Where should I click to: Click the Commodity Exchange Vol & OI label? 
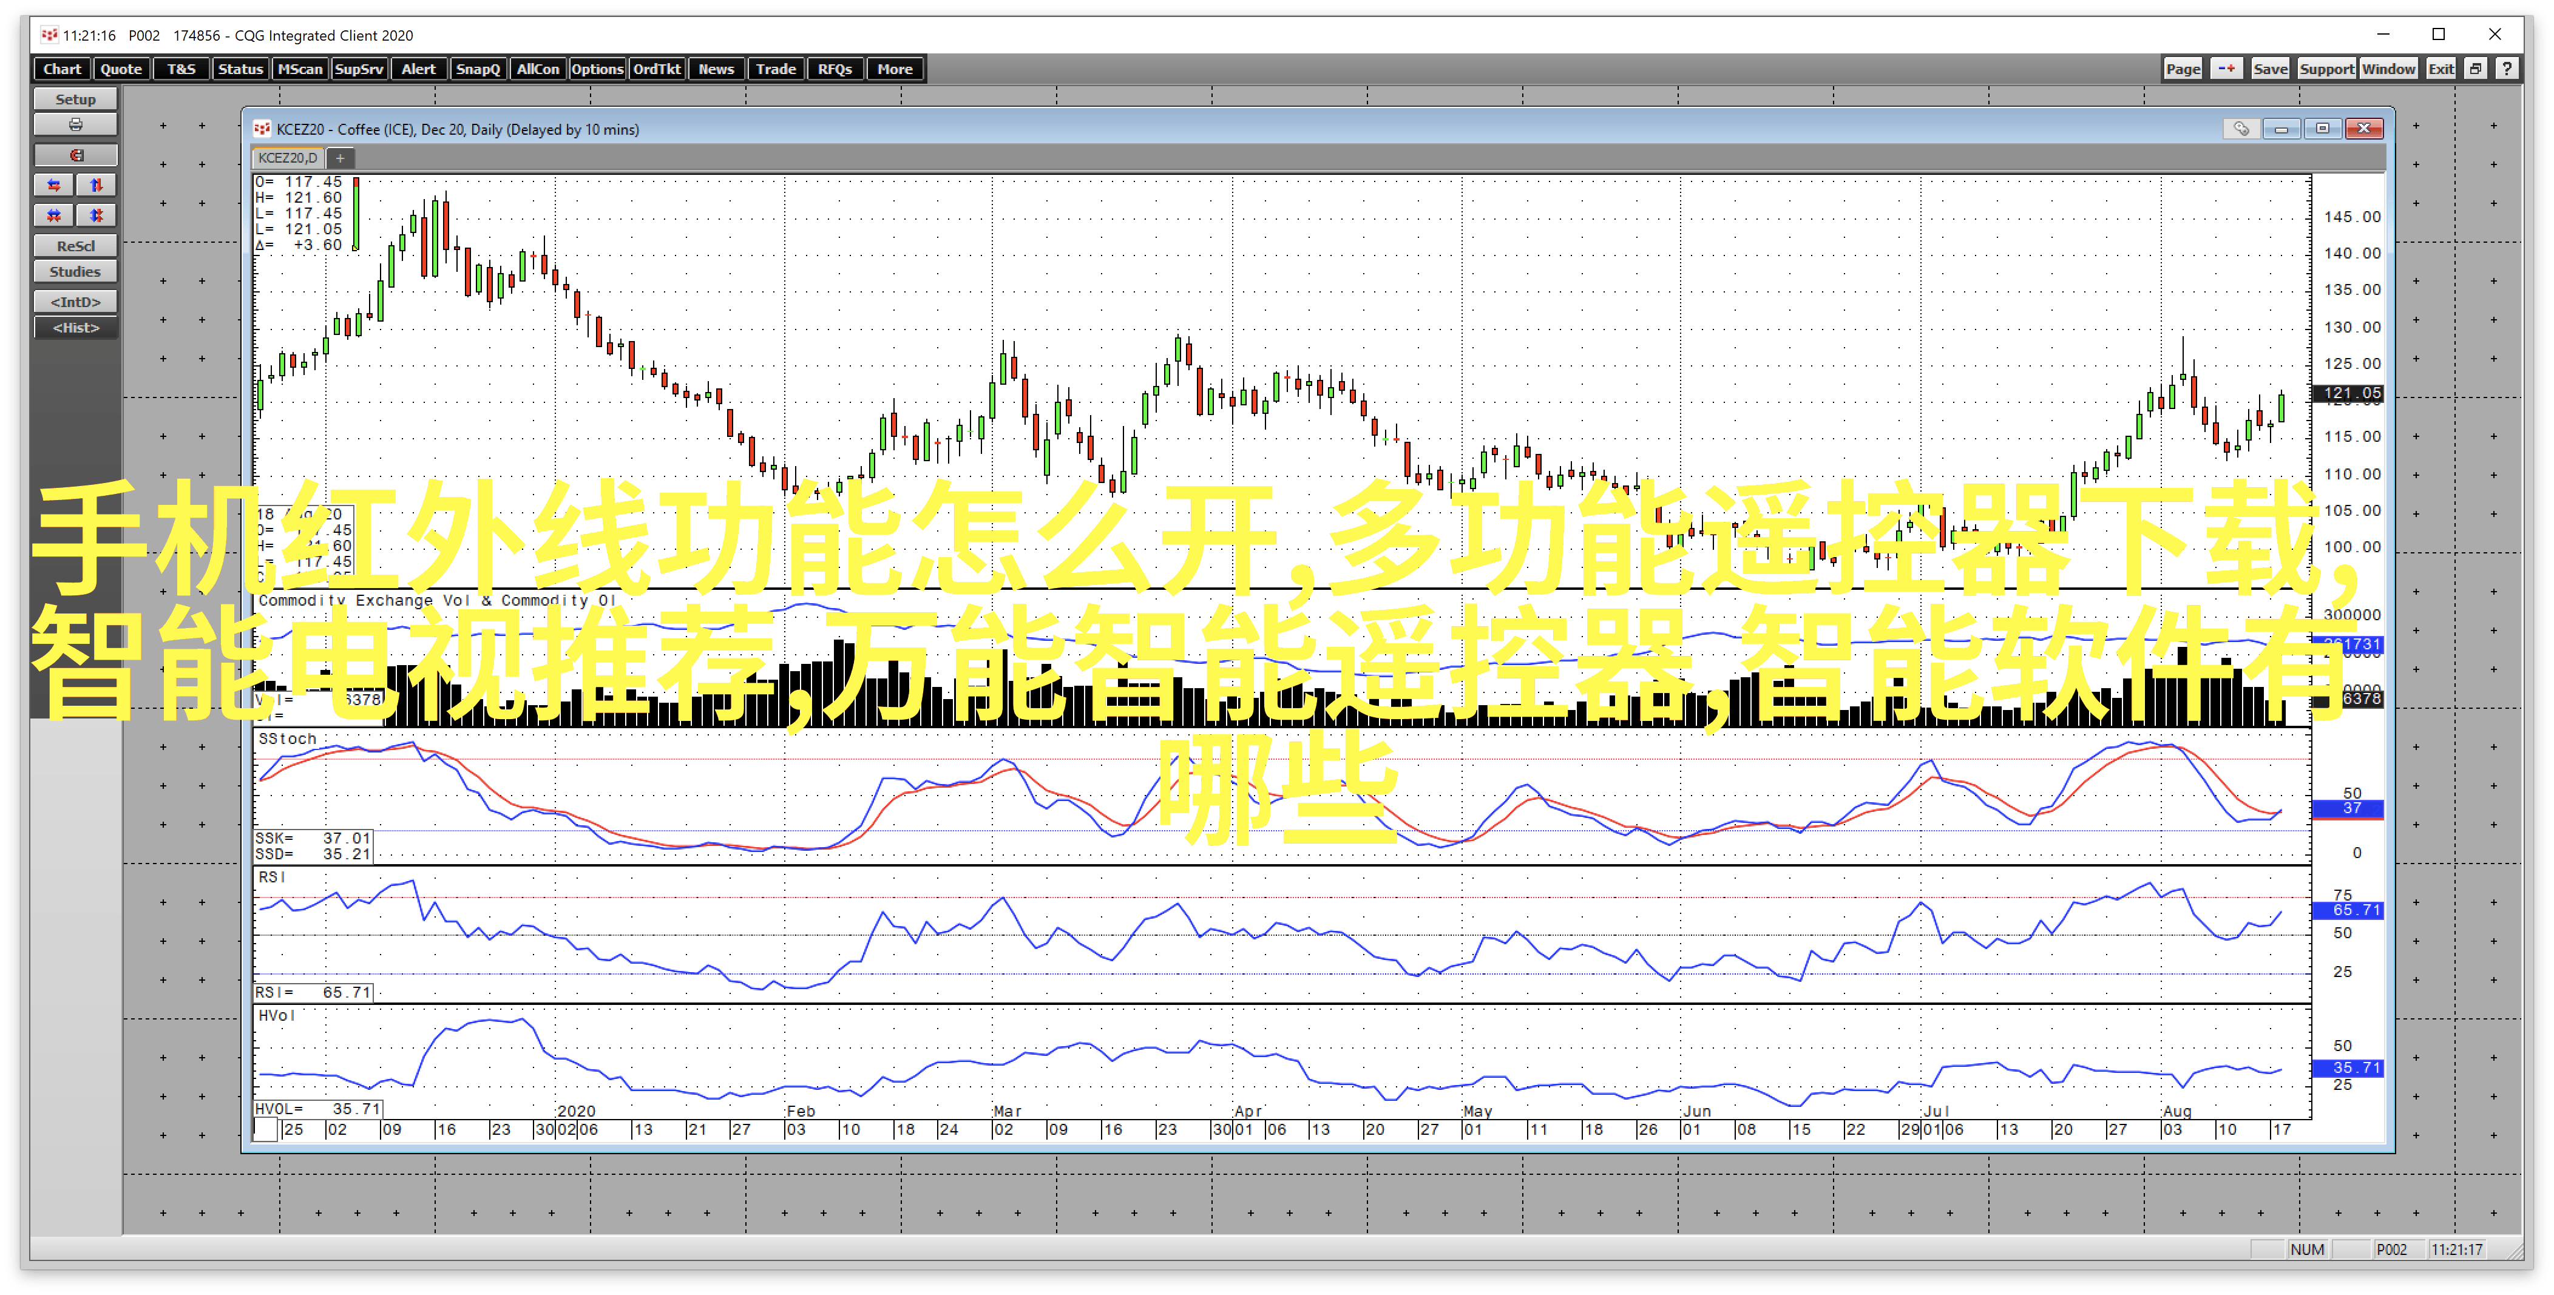pyautogui.click(x=437, y=600)
